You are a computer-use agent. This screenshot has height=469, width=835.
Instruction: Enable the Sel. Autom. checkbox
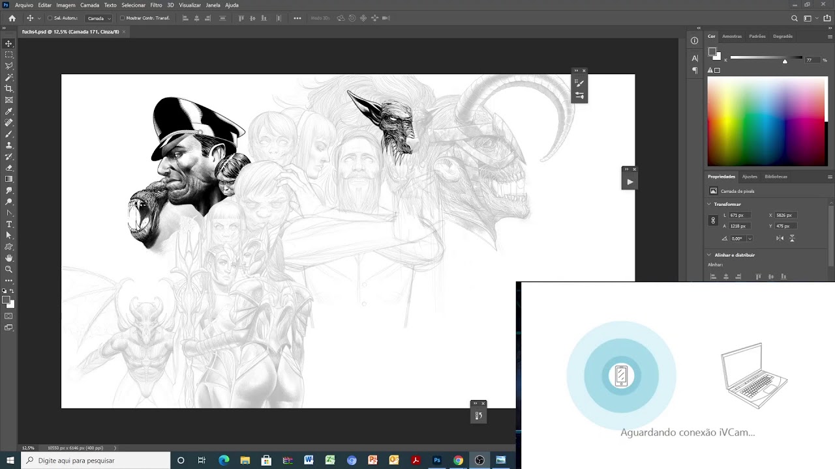click(50, 18)
